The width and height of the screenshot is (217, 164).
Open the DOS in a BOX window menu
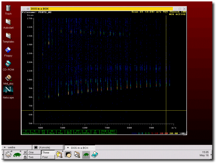(x=24, y=9)
